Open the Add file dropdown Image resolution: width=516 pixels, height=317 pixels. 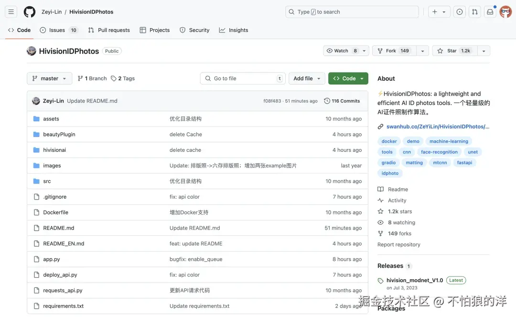coord(307,78)
